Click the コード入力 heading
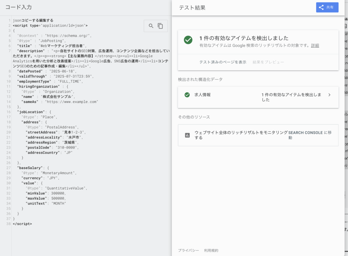This screenshot has width=348, height=256. [18, 7]
